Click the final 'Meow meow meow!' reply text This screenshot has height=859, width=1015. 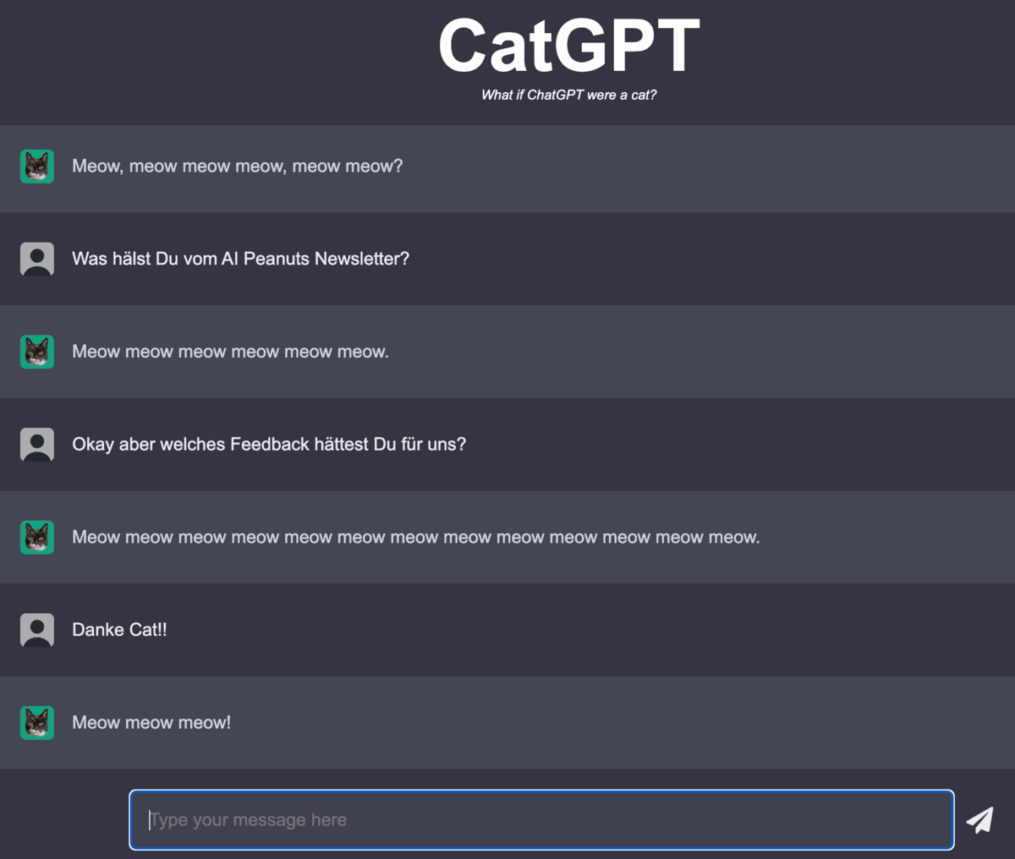pyautogui.click(x=151, y=723)
